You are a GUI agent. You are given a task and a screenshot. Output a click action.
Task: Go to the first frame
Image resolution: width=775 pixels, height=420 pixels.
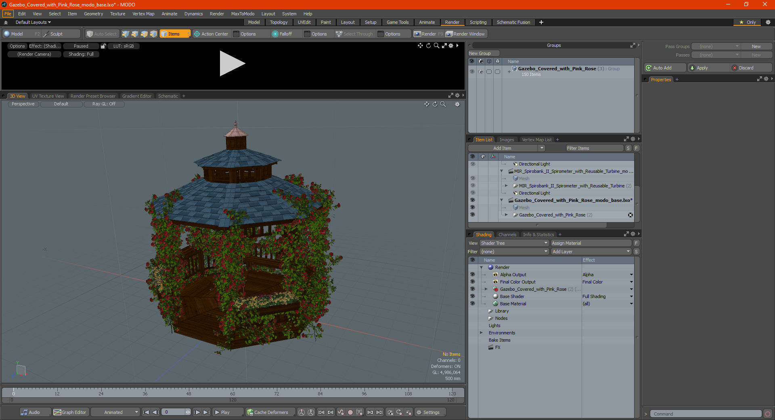point(146,412)
